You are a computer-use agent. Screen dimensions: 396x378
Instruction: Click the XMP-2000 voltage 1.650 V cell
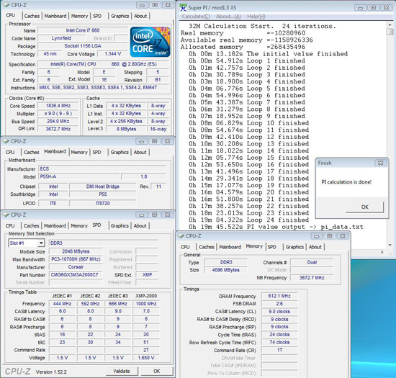point(146,358)
